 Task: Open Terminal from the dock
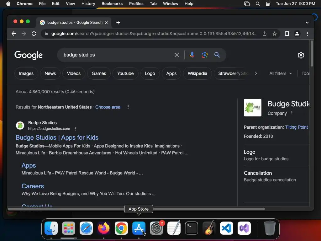(192, 228)
